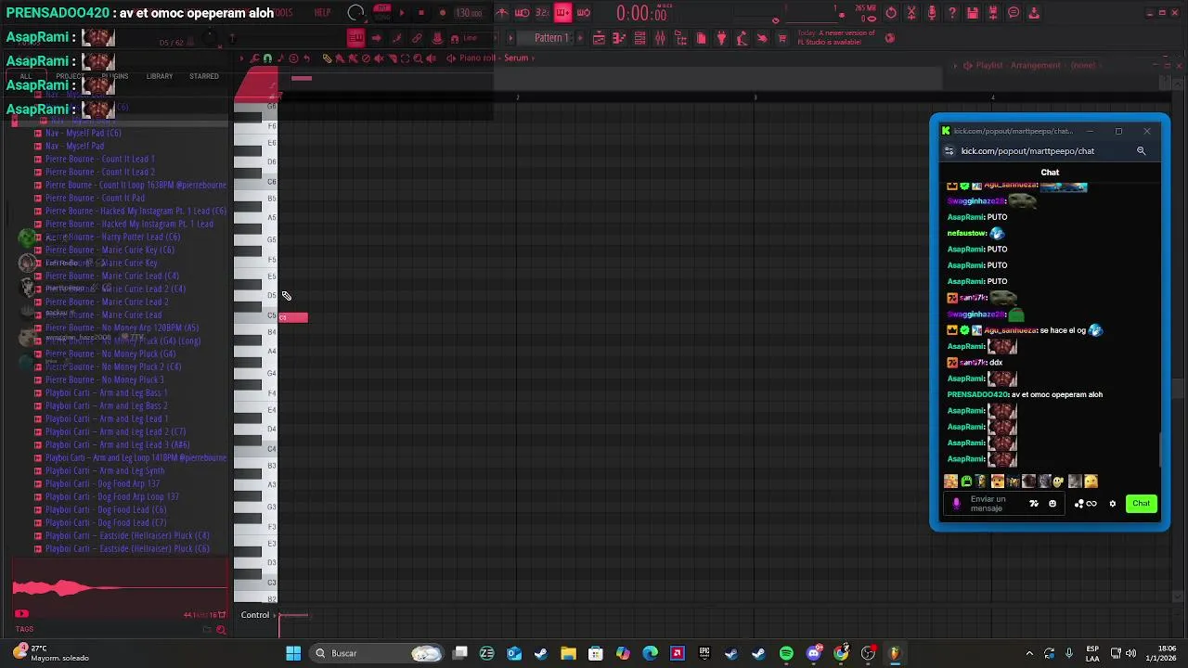Switch to the ALL browser tab
Image resolution: width=1188 pixels, height=668 pixels.
point(26,76)
